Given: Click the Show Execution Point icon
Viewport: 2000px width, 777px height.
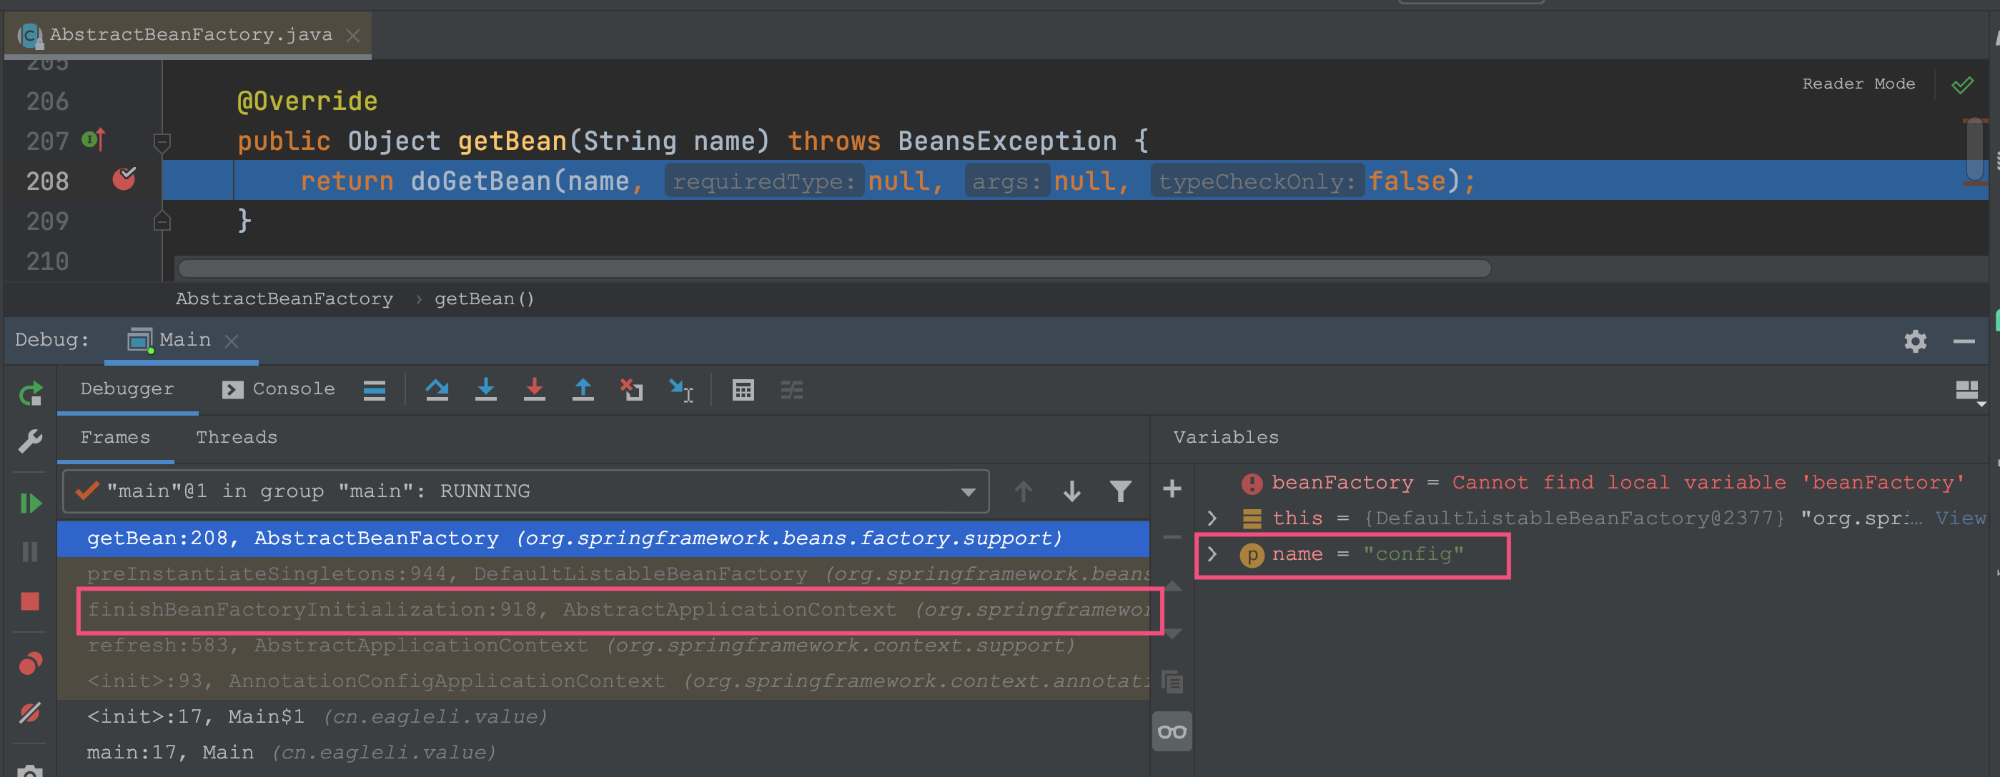Looking at the screenshot, I should [x=375, y=390].
